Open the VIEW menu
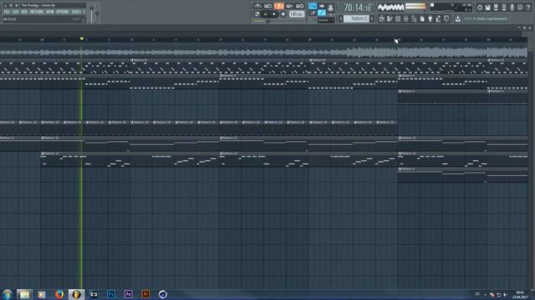Viewport: 535px width, 300px height. 50,12
